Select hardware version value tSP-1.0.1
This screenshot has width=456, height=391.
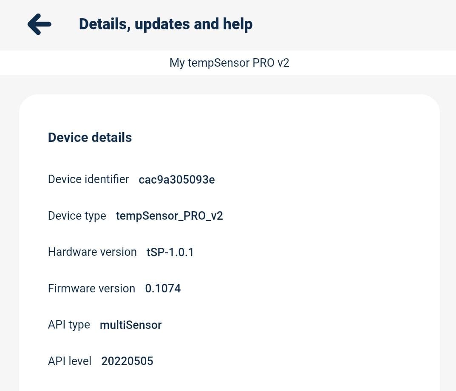pos(170,252)
